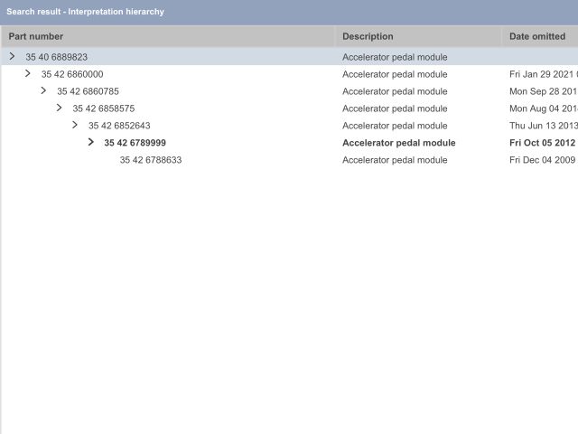Pick part number 35 42 6858575
The image size is (578, 434).
104,108
